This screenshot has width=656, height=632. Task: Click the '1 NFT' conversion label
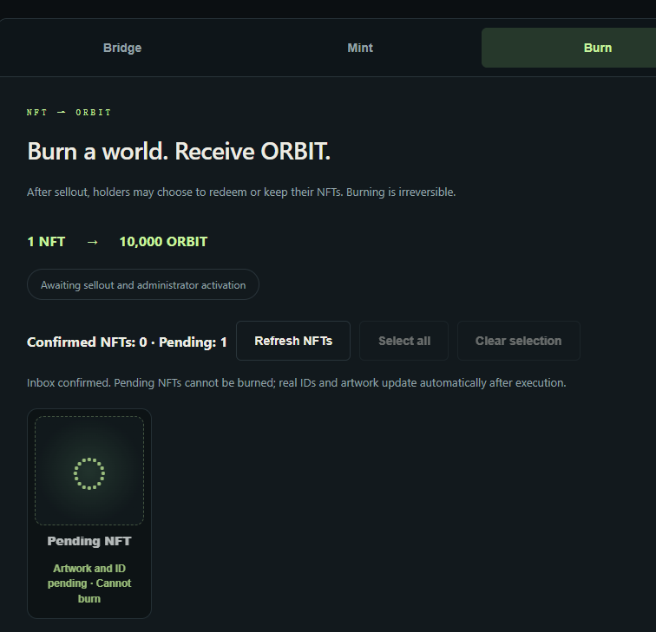[x=46, y=242]
